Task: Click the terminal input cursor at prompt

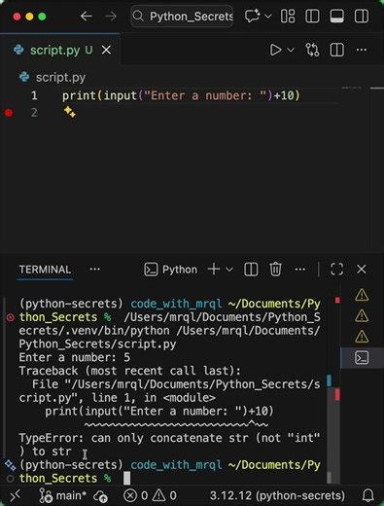Action: pyautogui.click(x=126, y=479)
